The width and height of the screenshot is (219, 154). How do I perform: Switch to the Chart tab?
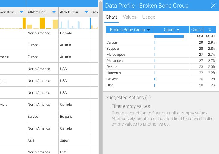click(111, 17)
